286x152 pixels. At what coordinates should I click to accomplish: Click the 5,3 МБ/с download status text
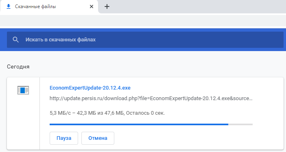click(107, 113)
